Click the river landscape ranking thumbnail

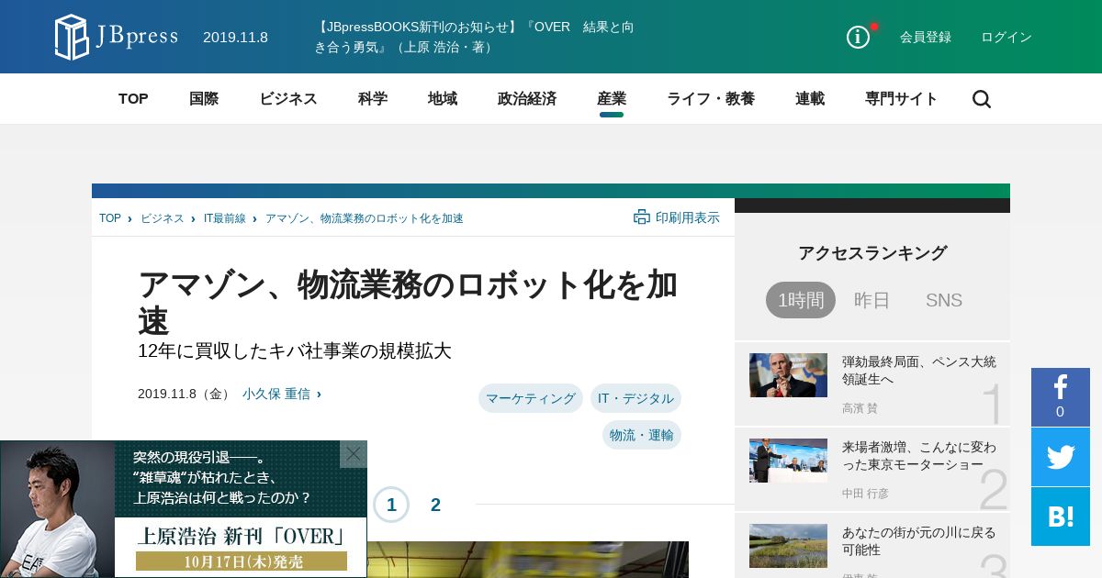click(788, 546)
